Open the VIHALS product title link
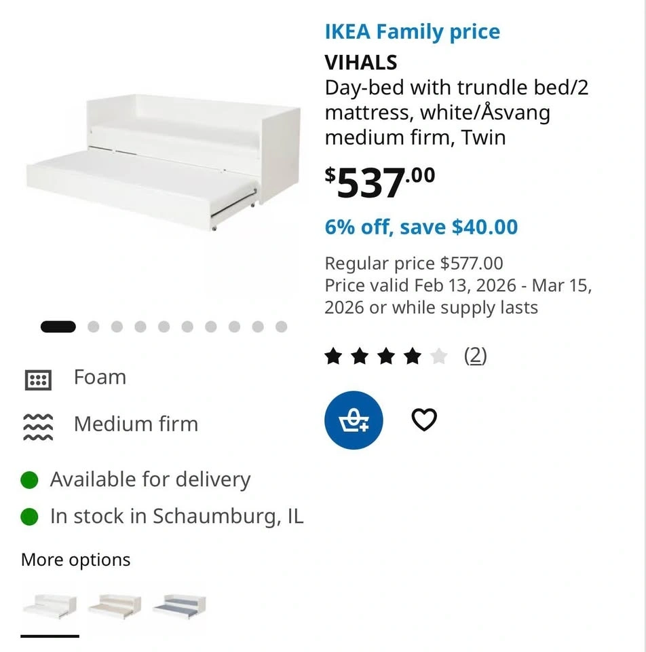The width and height of the screenshot is (646, 652). pyautogui.click(x=361, y=62)
